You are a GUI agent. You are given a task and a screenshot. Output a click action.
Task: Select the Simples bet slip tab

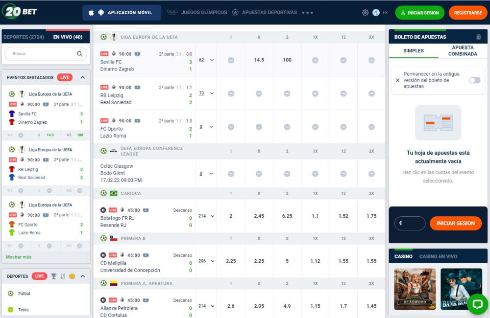pos(414,50)
